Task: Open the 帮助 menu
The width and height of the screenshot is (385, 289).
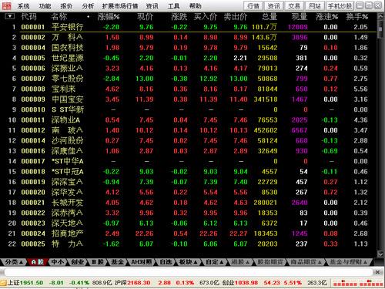Action: (196, 6)
